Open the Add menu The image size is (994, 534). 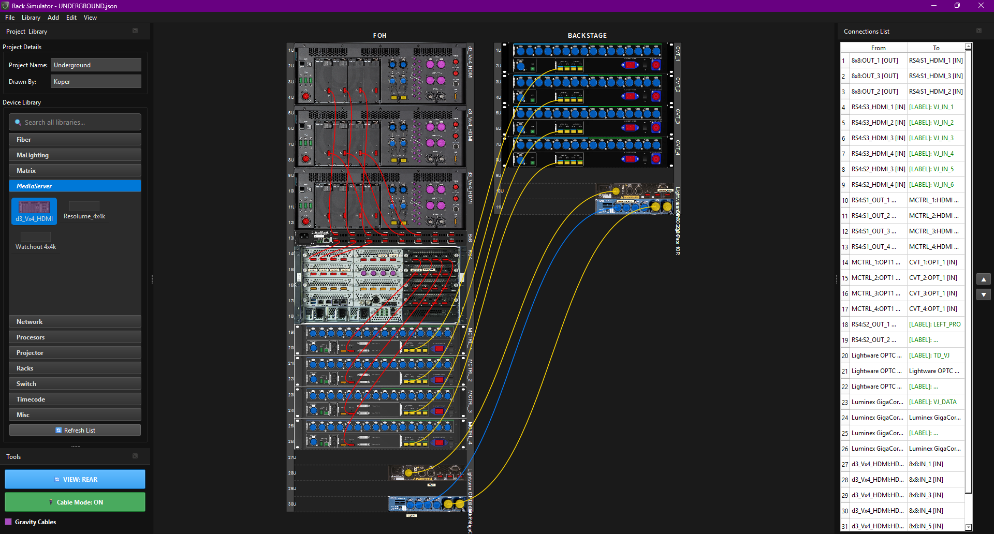tap(53, 18)
